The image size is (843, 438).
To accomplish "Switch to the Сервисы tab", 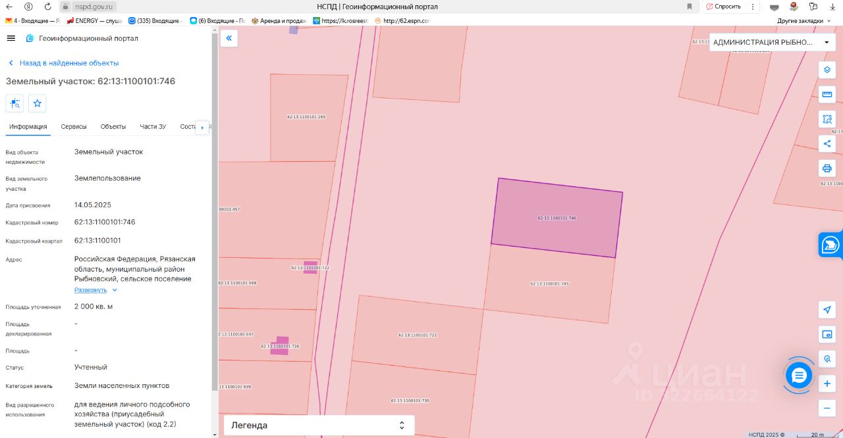I will click(x=74, y=127).
